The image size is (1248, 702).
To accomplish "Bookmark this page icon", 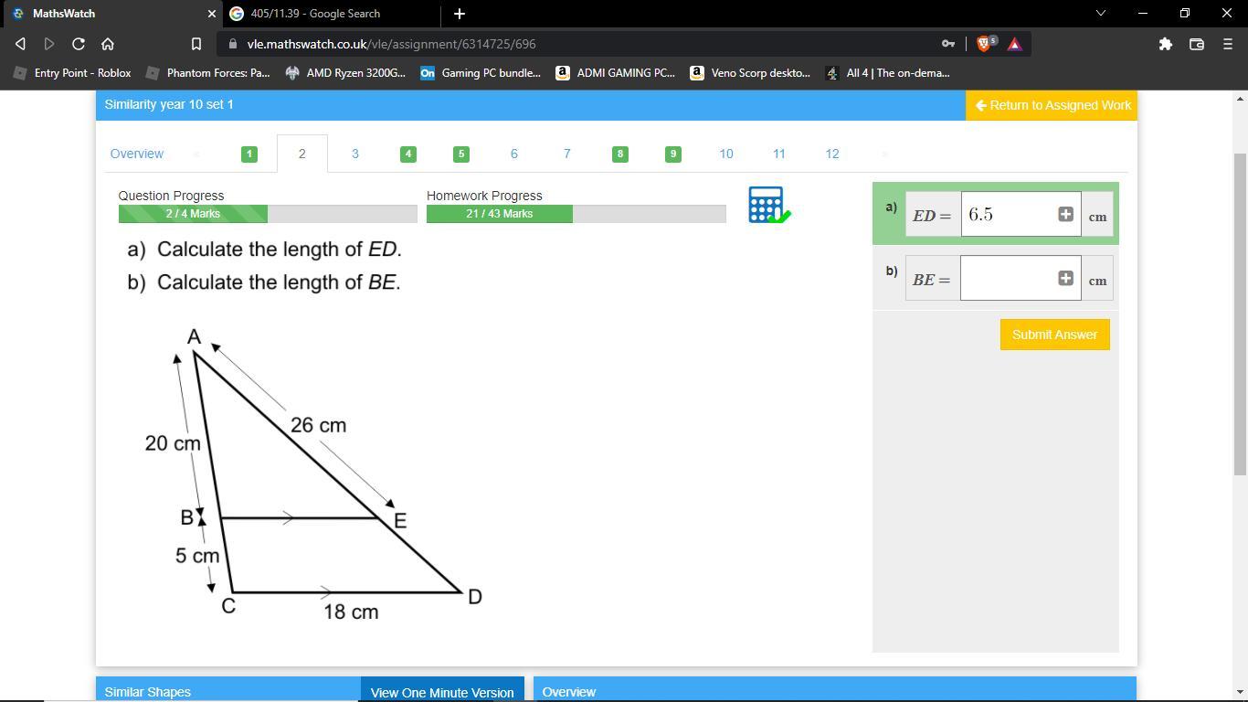I will (x=196, y=44).
